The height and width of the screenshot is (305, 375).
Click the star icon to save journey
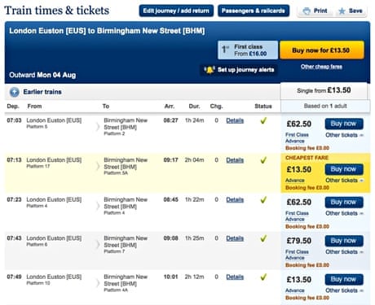342,11
